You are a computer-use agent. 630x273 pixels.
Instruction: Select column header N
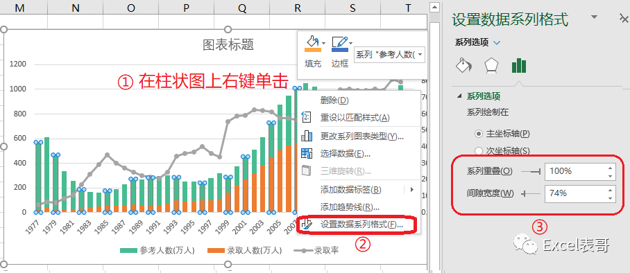[x=75, y=8]
